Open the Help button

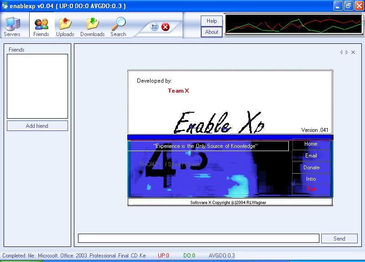pyautogui.click(x=212, y=21)
